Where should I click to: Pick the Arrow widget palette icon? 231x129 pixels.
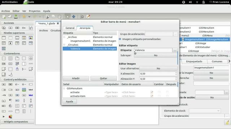tap(4, 117)
